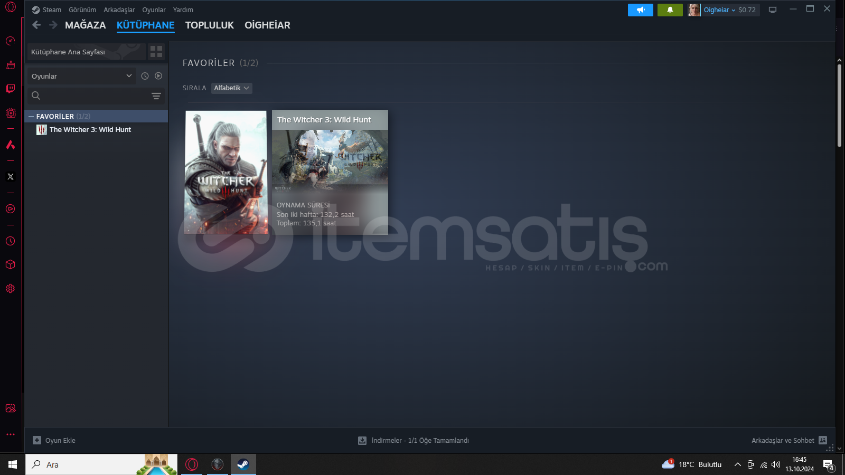845x475 pixels.
Task: Toggle sort by recent activity clock icon
Action: click(x=145, y=76)
